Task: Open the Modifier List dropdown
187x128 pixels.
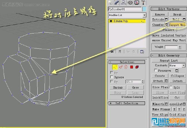Action: pos(144,15)
